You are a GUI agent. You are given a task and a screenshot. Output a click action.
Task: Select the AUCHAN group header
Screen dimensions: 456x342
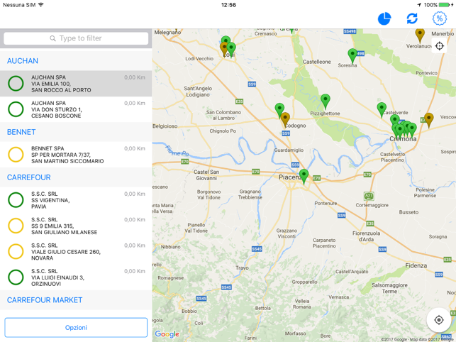coord(76,61)
